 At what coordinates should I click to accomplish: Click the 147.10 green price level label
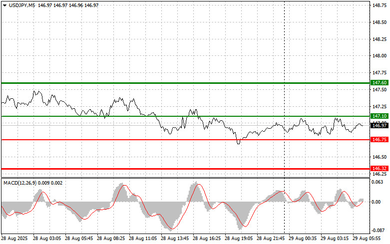380,116
